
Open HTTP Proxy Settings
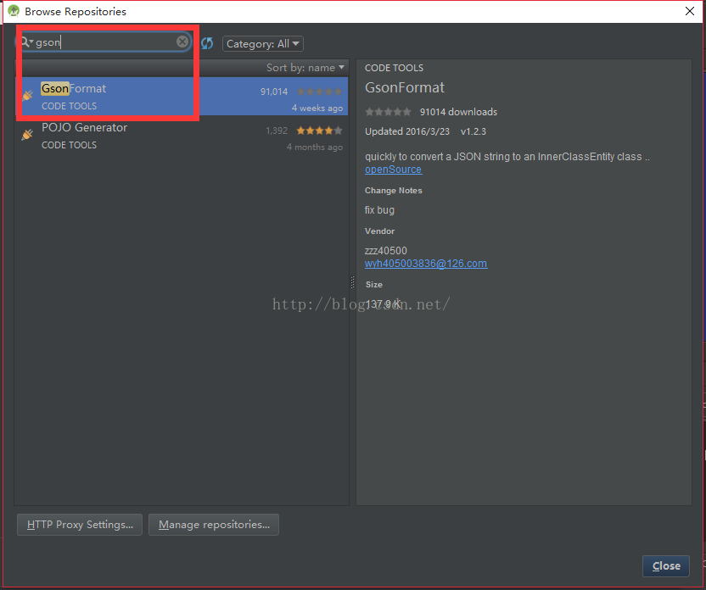[80, 525]
